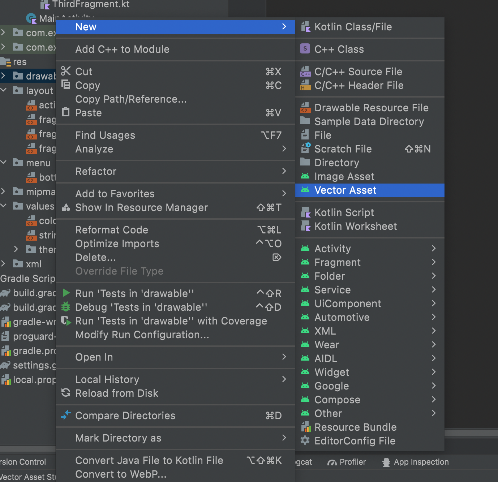Choose Copy Path/Reference... menu entry
Screen dimensions: 498x482
pos(175,99)
